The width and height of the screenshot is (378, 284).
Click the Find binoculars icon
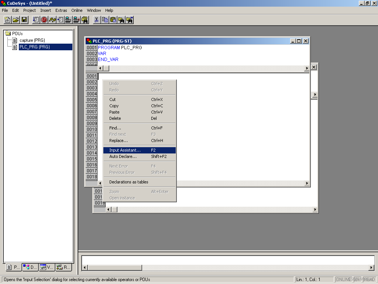pyautogui.click(x=121, y=20)
